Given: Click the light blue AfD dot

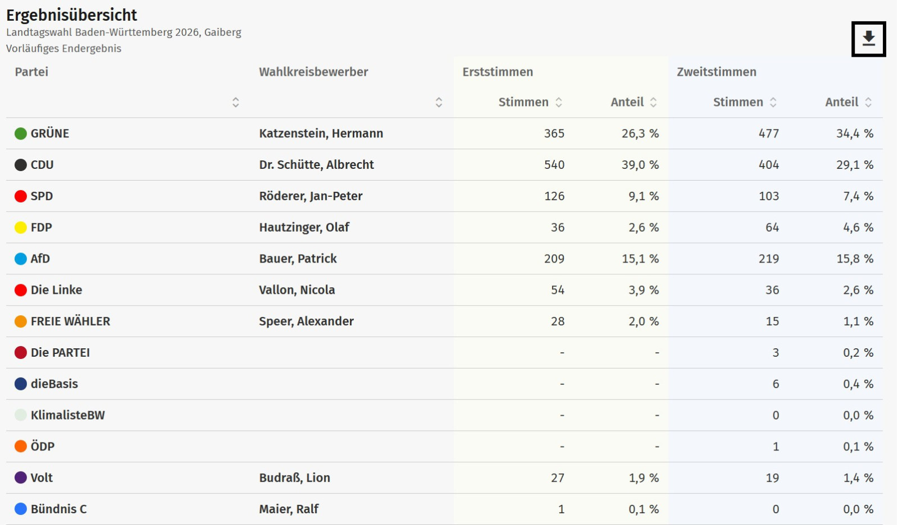Looking at the screenshot, I should (x=21, y=259).
